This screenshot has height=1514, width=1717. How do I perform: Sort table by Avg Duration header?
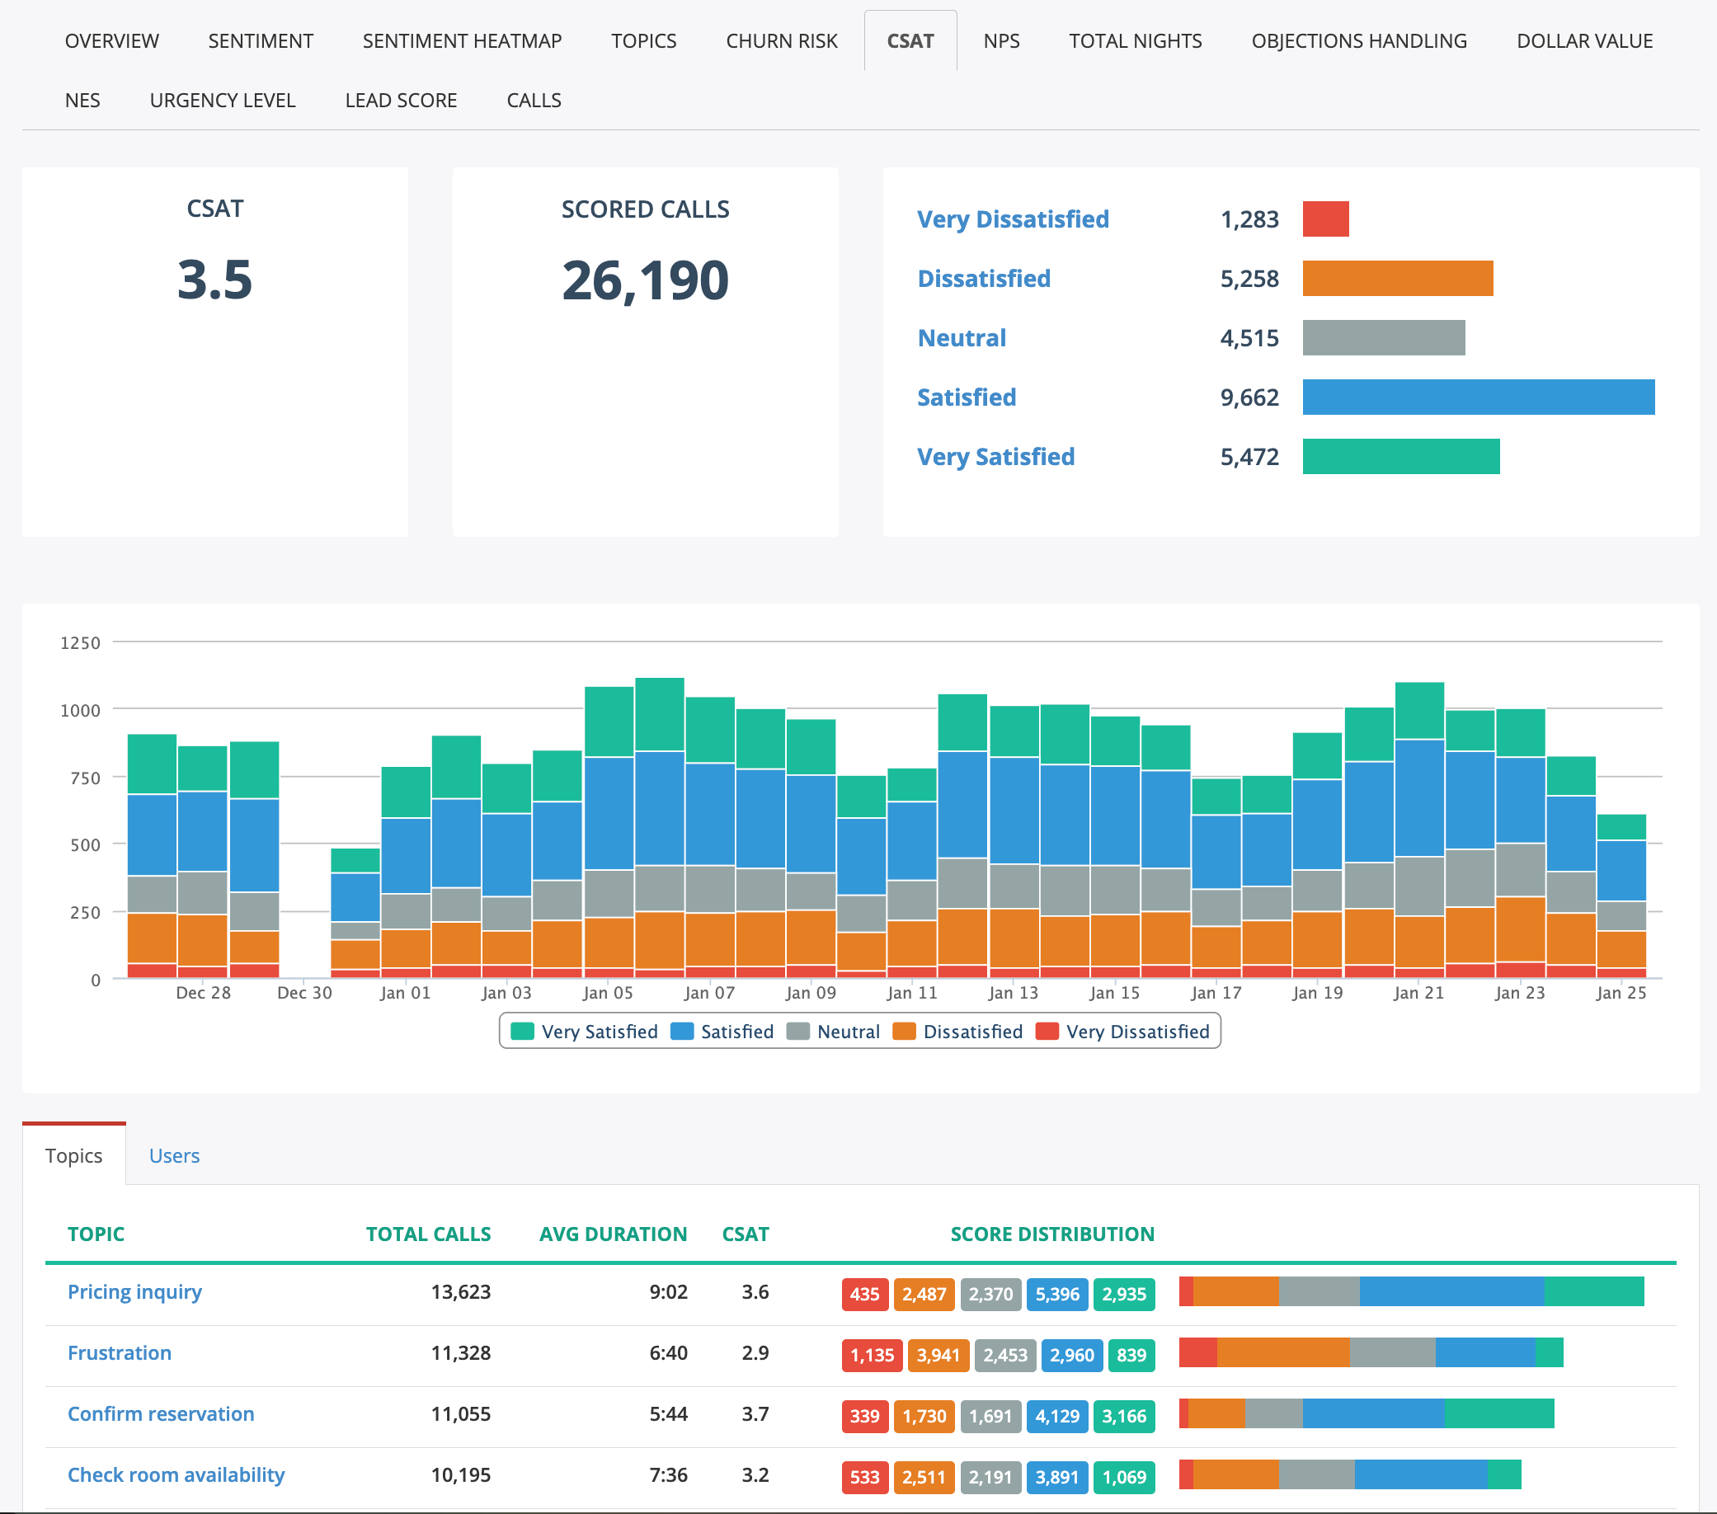point(613,1234)
